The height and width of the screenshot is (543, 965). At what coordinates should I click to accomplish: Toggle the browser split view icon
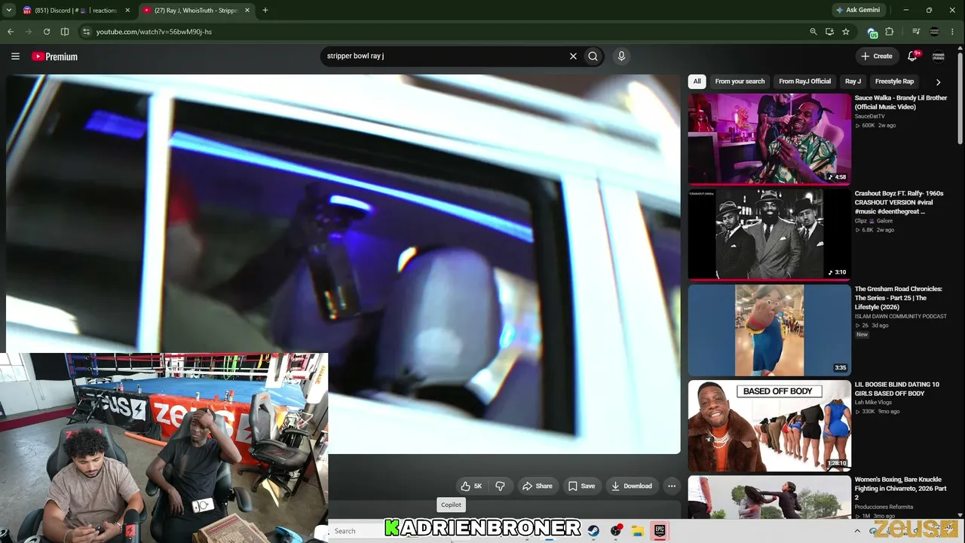(65, 32)
